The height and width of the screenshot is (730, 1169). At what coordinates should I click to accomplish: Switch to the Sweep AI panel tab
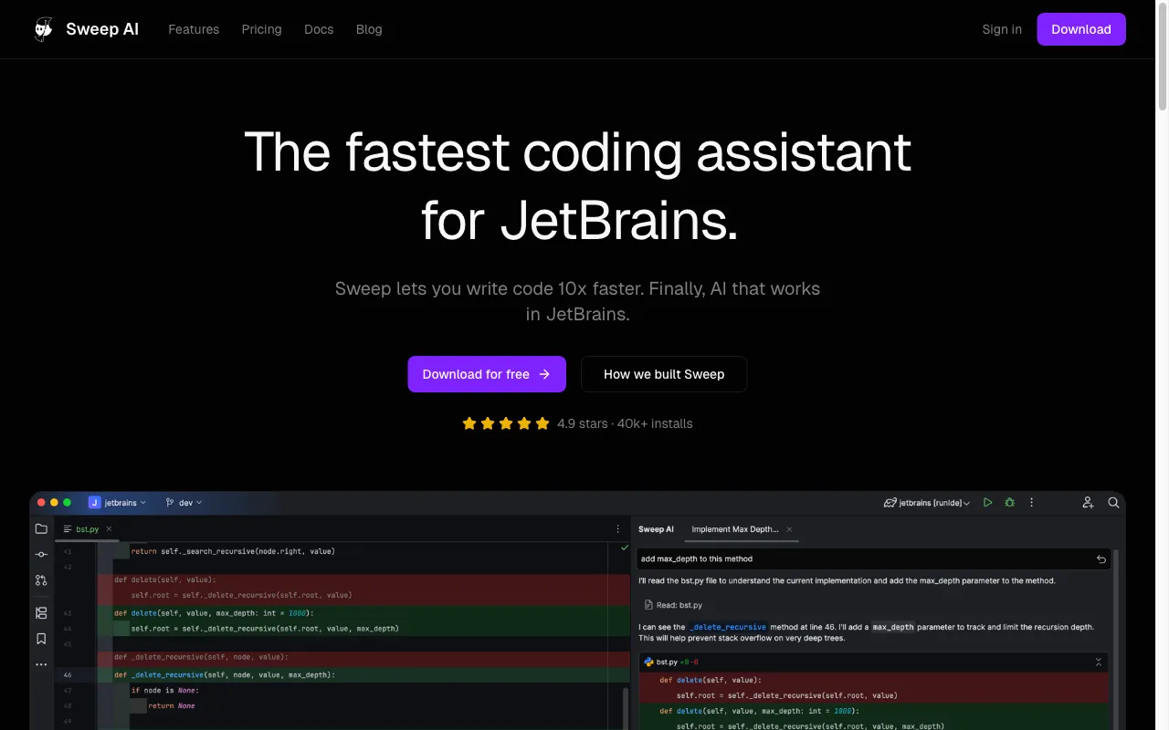(656, 529)
